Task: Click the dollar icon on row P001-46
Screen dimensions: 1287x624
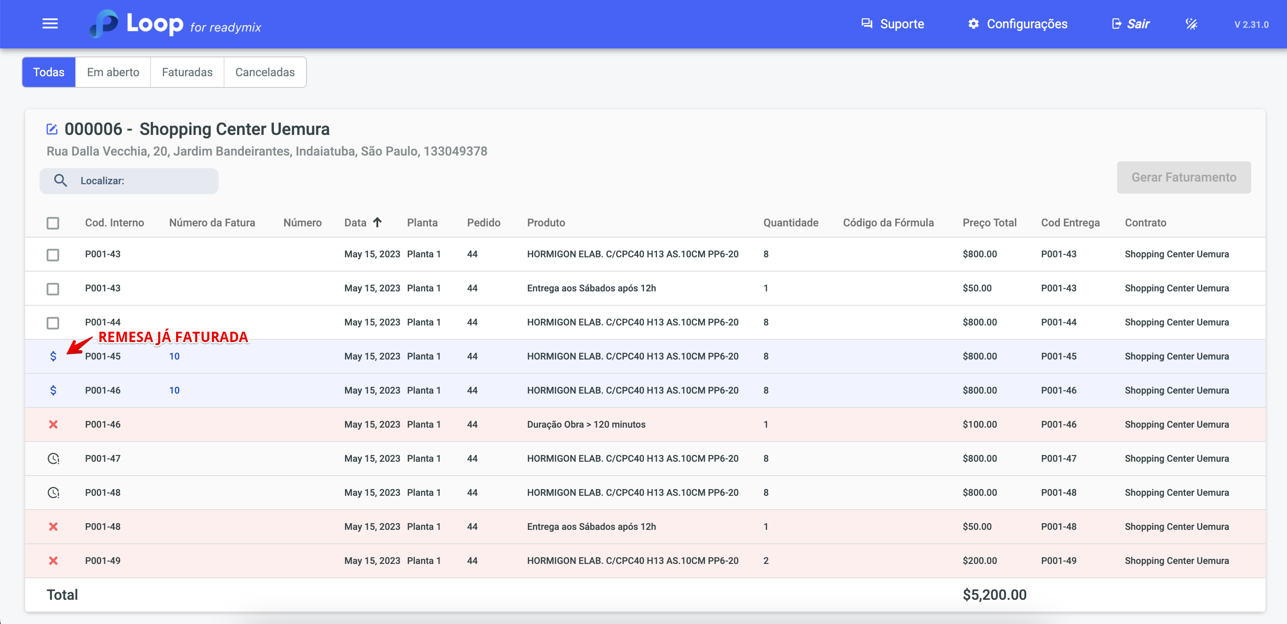Action: (53, 390)
